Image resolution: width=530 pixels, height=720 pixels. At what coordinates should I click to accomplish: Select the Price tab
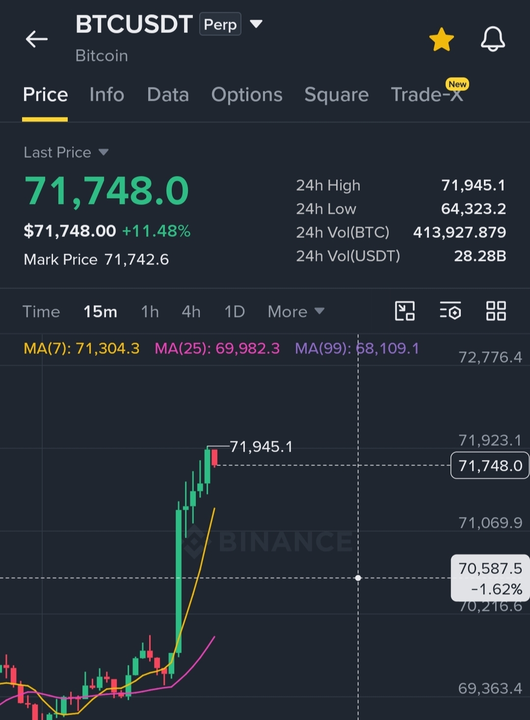click(x=45, y=94)
